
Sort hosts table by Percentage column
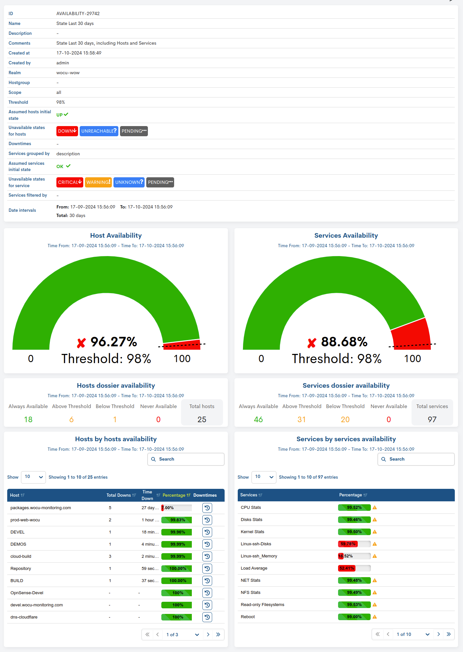click(x=176, y=495)
